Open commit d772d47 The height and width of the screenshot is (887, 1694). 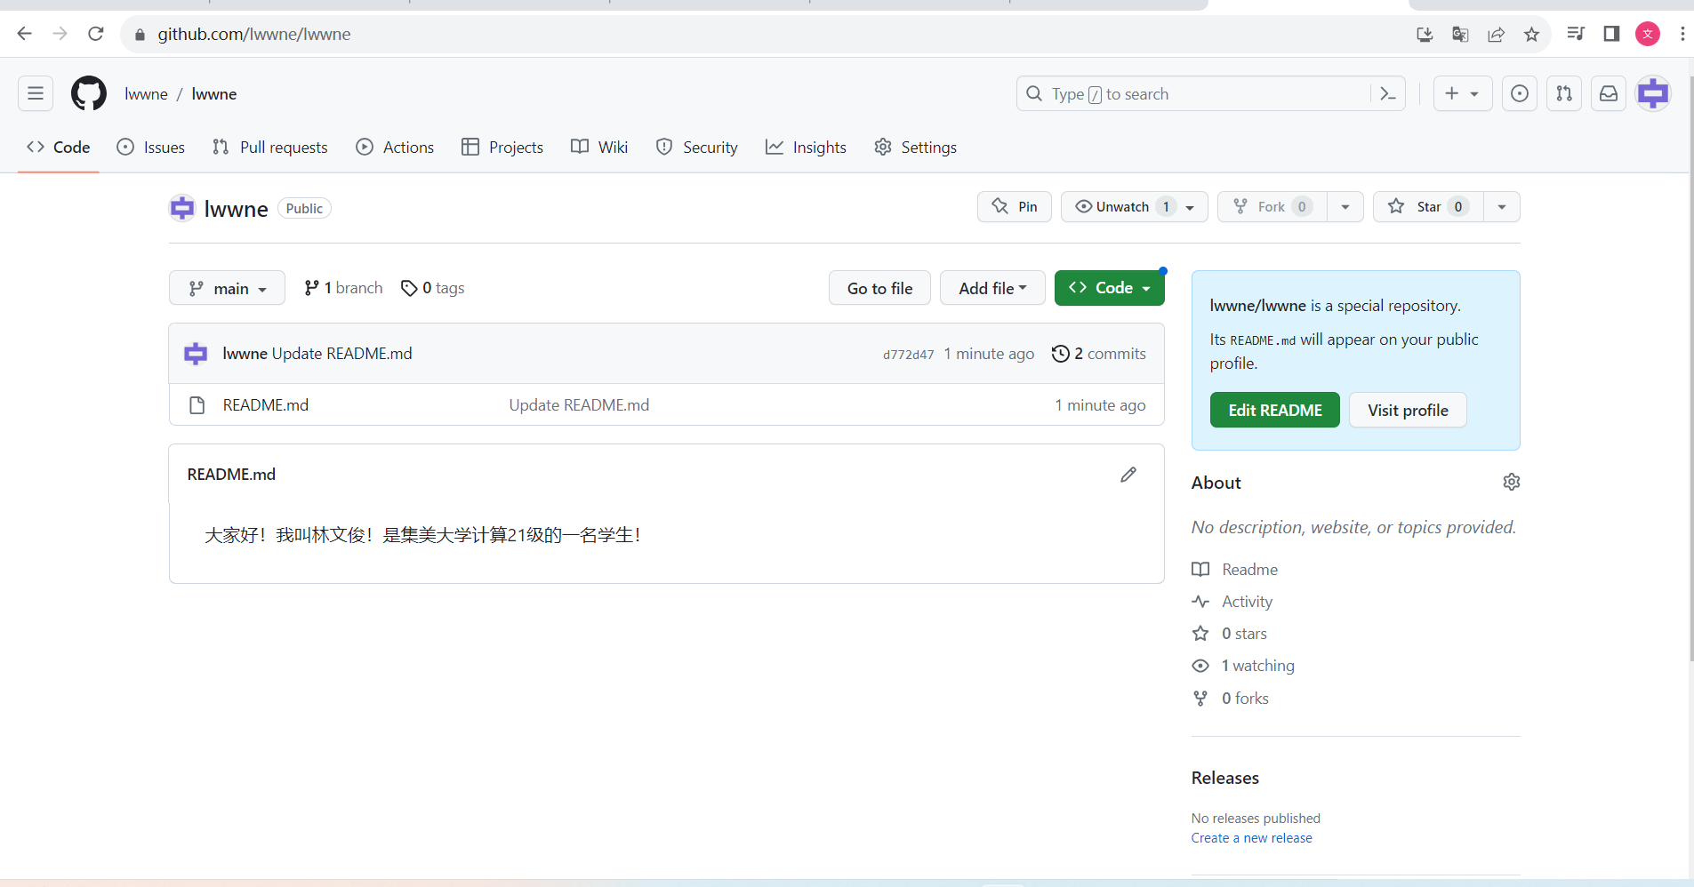click(x=909, y=355)
